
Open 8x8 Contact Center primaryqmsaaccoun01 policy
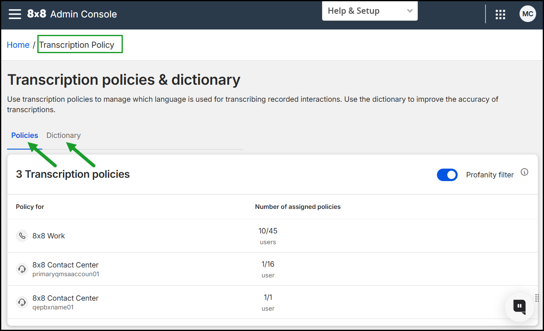(273, 269)
